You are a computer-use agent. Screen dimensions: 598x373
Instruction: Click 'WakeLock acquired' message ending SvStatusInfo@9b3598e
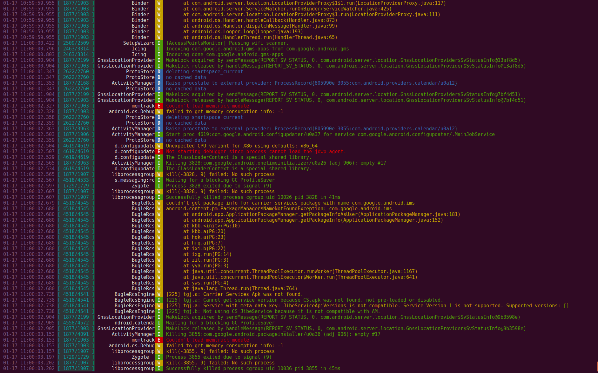[x=343, y=317]
